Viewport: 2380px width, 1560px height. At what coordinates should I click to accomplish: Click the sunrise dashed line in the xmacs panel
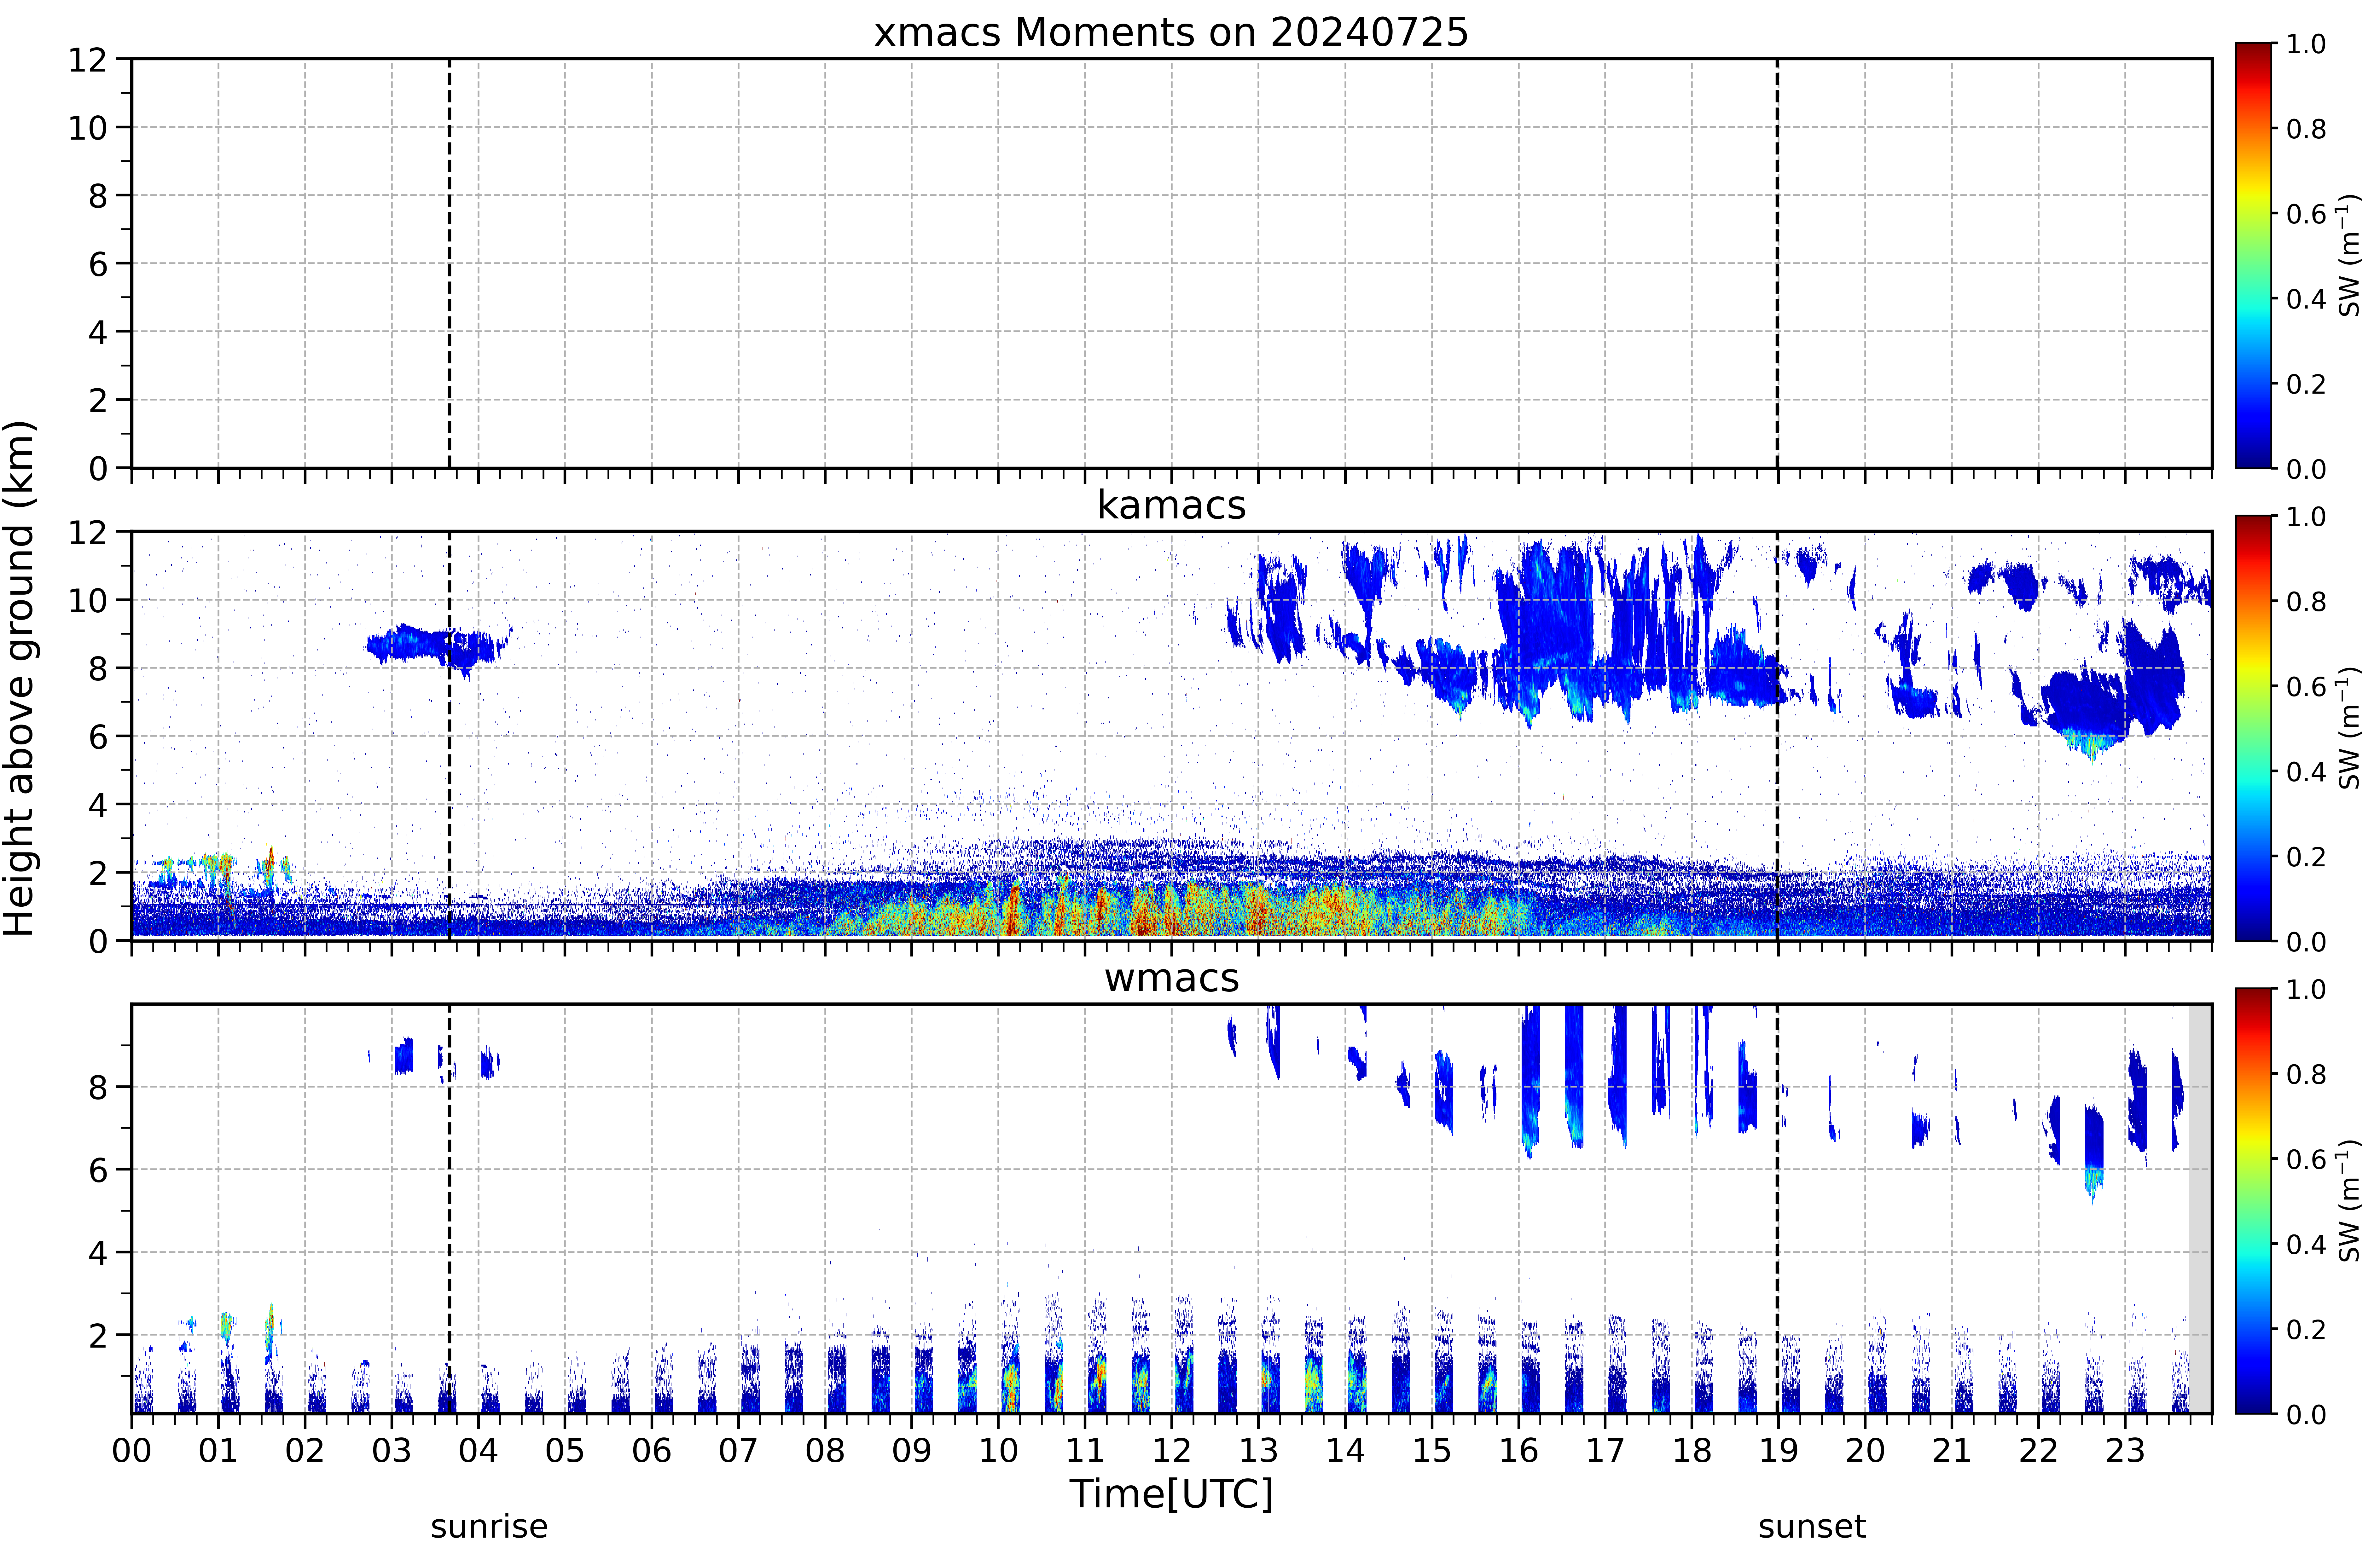[x=449, y=263]
